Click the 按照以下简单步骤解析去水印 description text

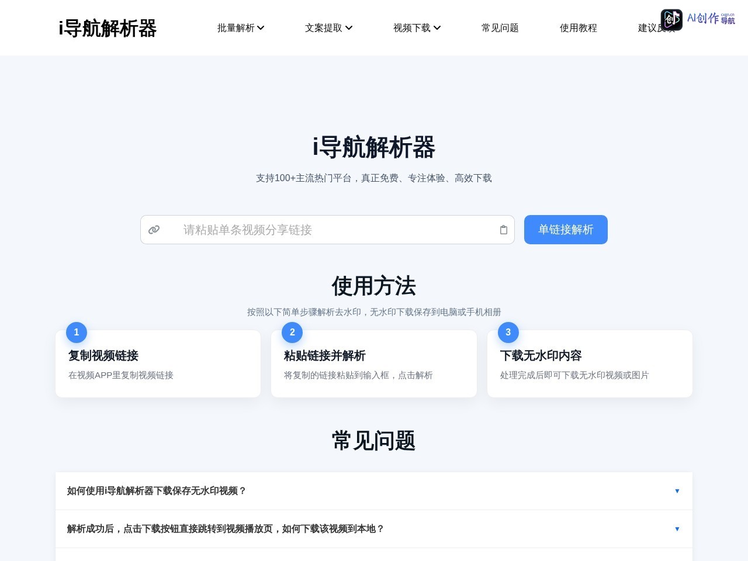374,312
